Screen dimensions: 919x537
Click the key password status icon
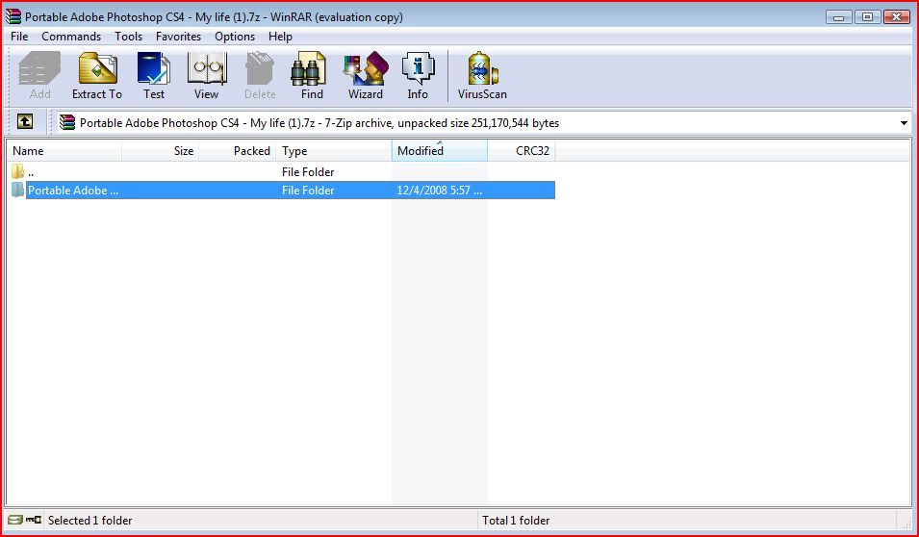[34, 520]
